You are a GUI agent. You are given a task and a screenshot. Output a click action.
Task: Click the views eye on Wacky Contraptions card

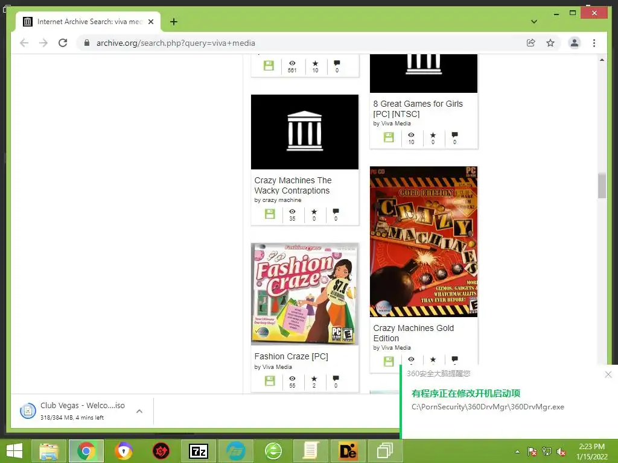(292, 212)
